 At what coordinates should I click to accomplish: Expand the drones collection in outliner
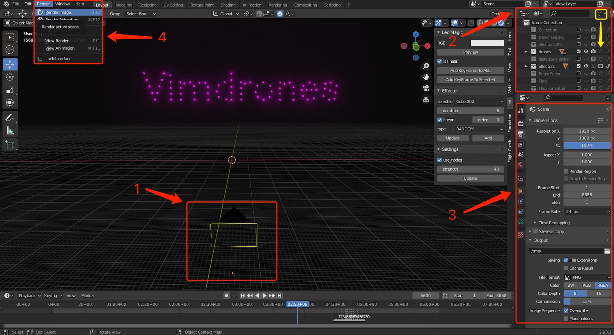tap(526, 52)
